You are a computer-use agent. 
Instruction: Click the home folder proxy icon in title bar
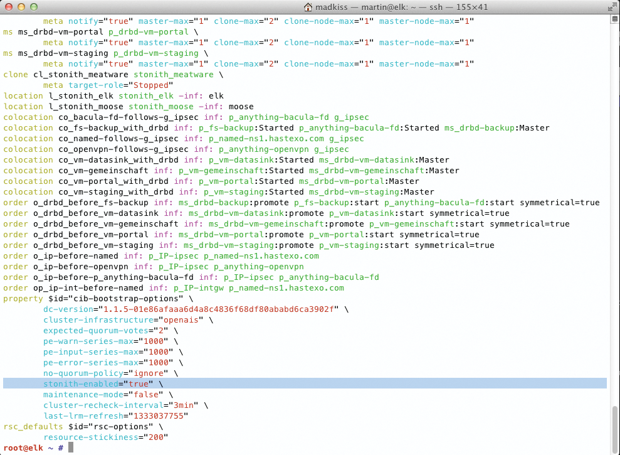(x=308, y=7)
